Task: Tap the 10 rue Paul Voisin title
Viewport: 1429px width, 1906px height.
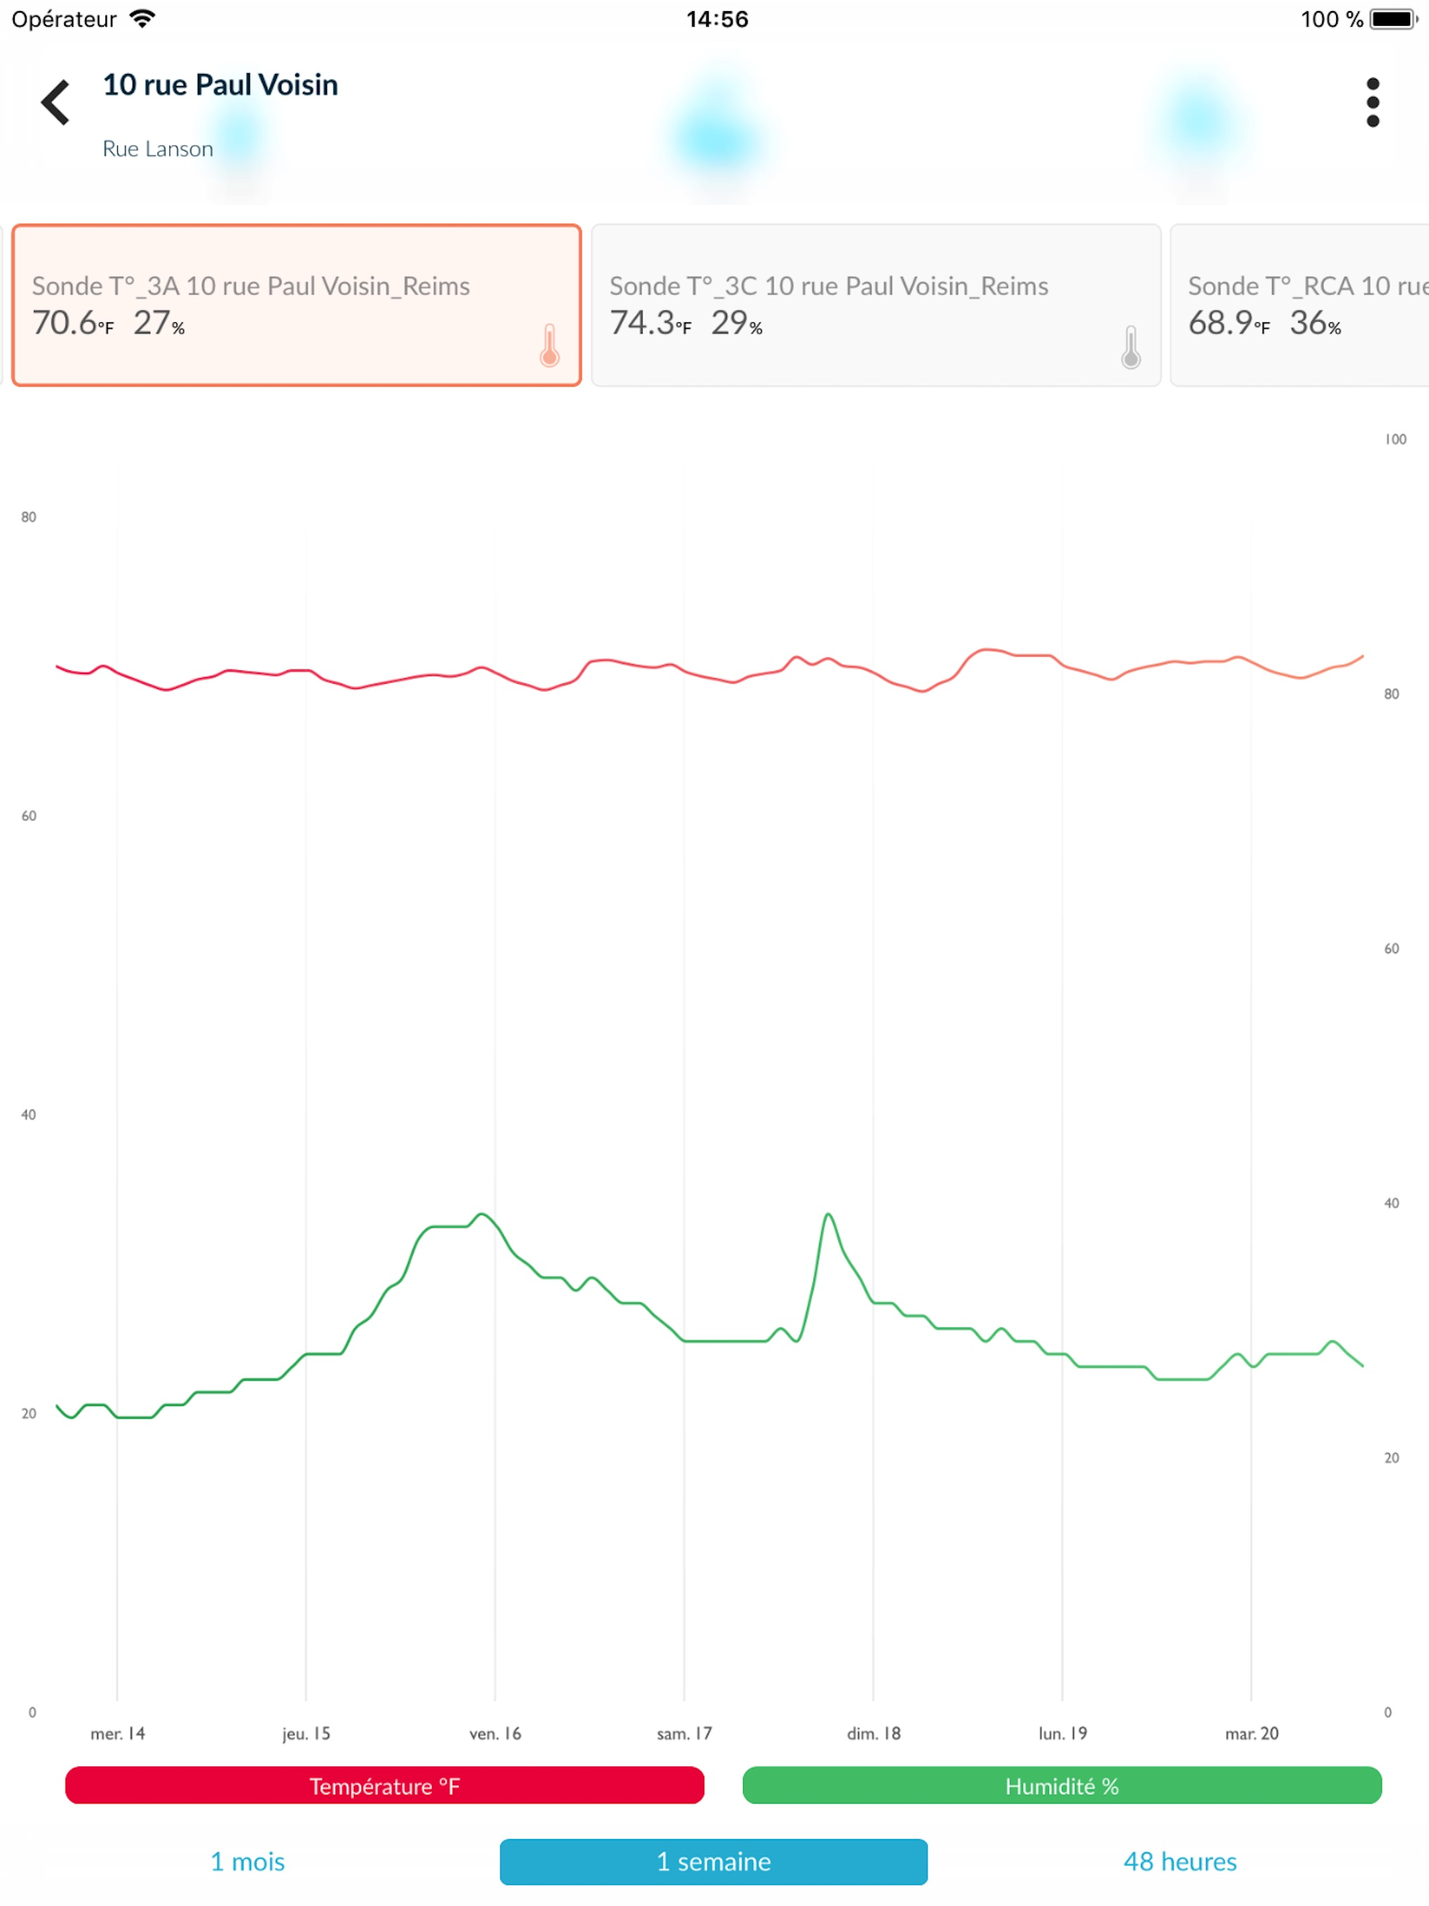Action: [x=220, y=84]
